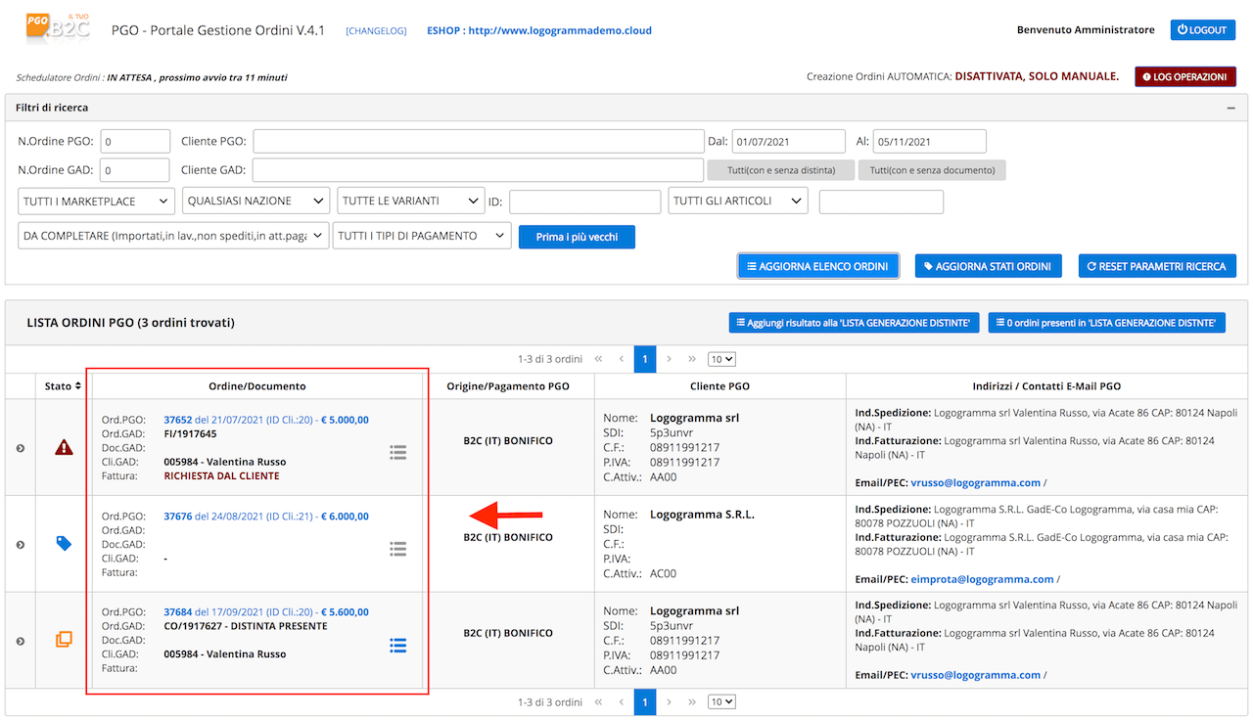
Task: Select page 1 in the top pagination
Action: pyautogui.click(x=644, y=359)
